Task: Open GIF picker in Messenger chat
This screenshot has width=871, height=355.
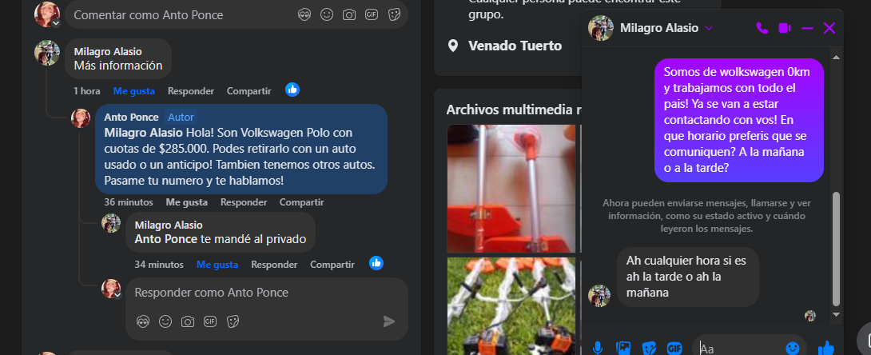Action: click(x=674, y=348)
